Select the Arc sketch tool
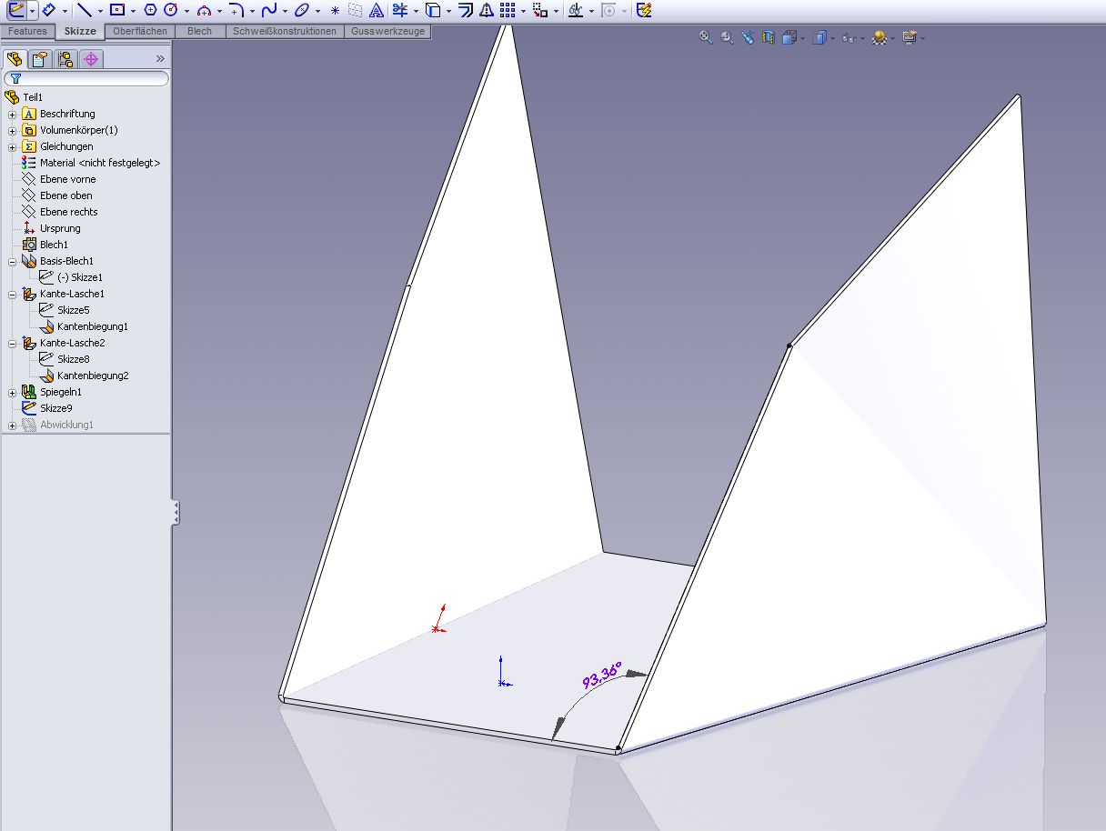This screenshot has width=1106, height=831. pyautogui.click(x=204, y=10)
